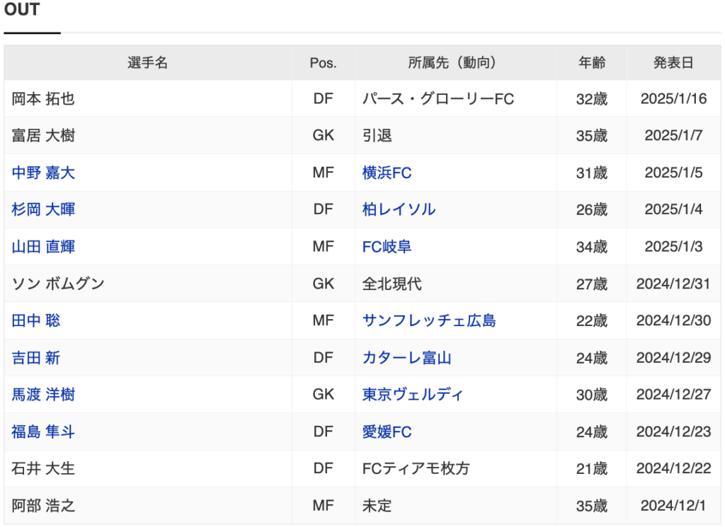Image resolution: width=725 pixels, height=527 pixels.
Task: Click the date 2024/12/23
Action: point(674,432)
